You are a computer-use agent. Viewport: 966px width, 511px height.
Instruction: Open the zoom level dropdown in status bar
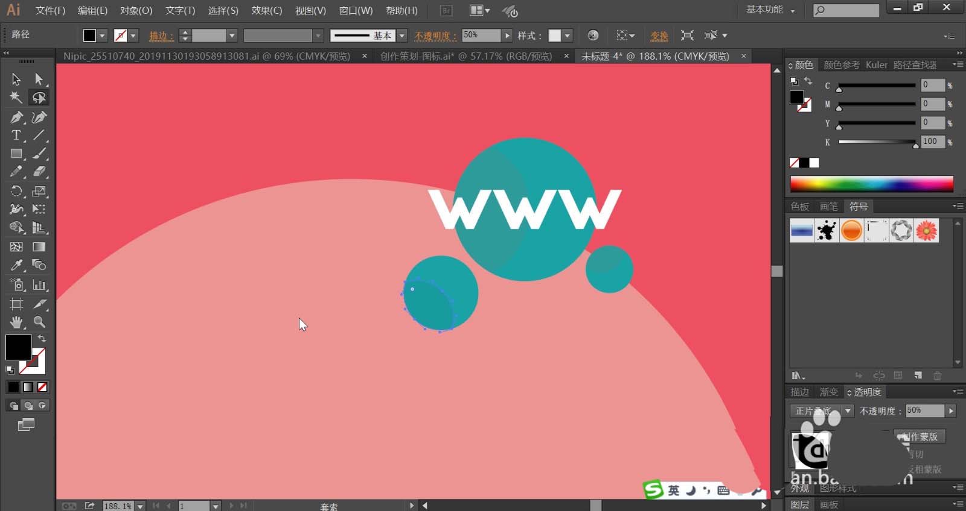pos(140,506)
